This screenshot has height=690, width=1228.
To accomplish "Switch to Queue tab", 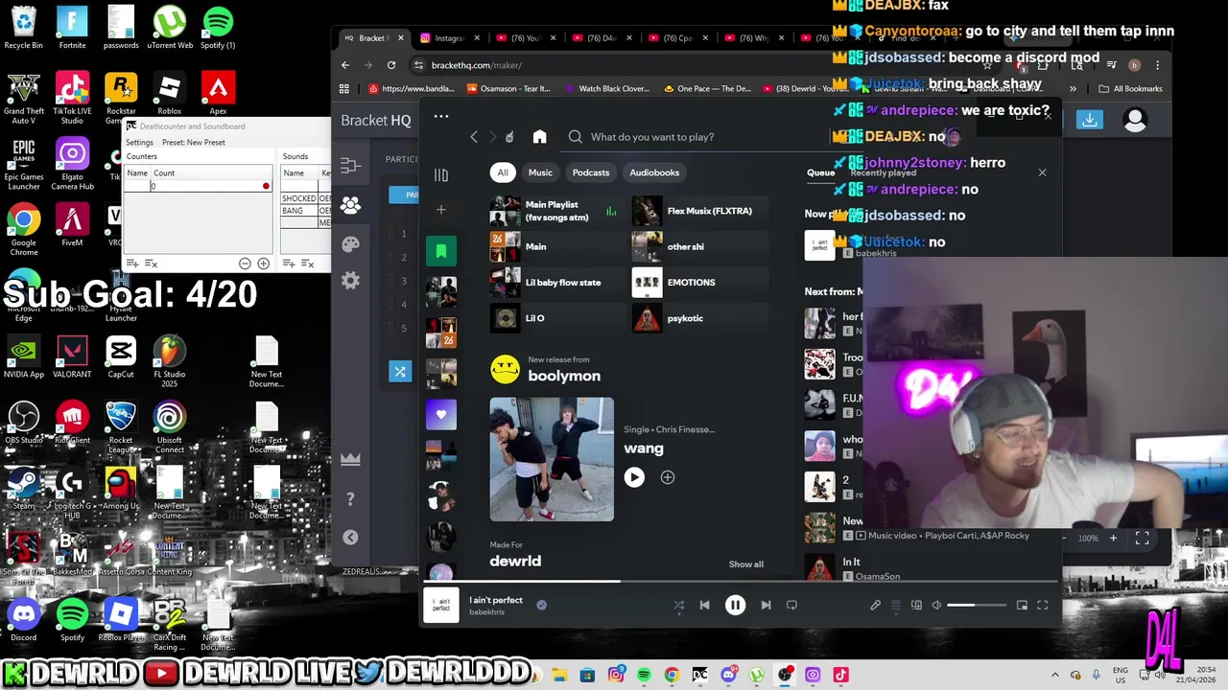I will 820,172.
